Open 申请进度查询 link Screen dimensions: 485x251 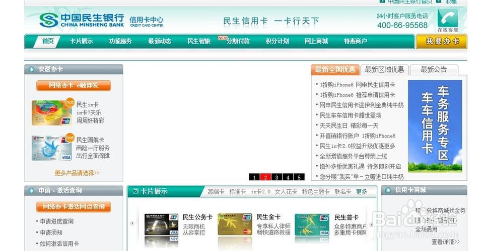coord(56,221)
